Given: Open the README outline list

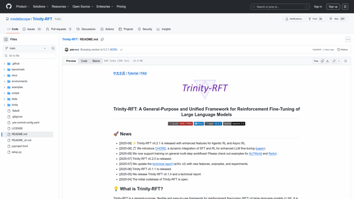Looking at the screenshot, I should coord(345,61).
